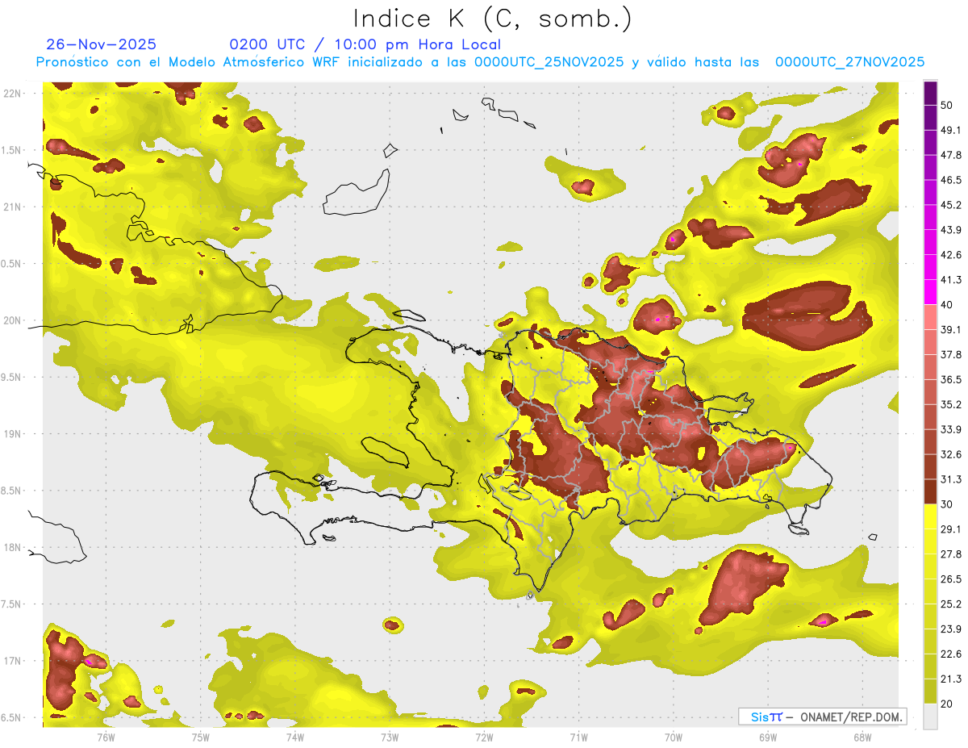Screen dimensions: 968x748
Task: Click the 'Indice K (C, somb.)' chart title
Action: pos(493,19)
